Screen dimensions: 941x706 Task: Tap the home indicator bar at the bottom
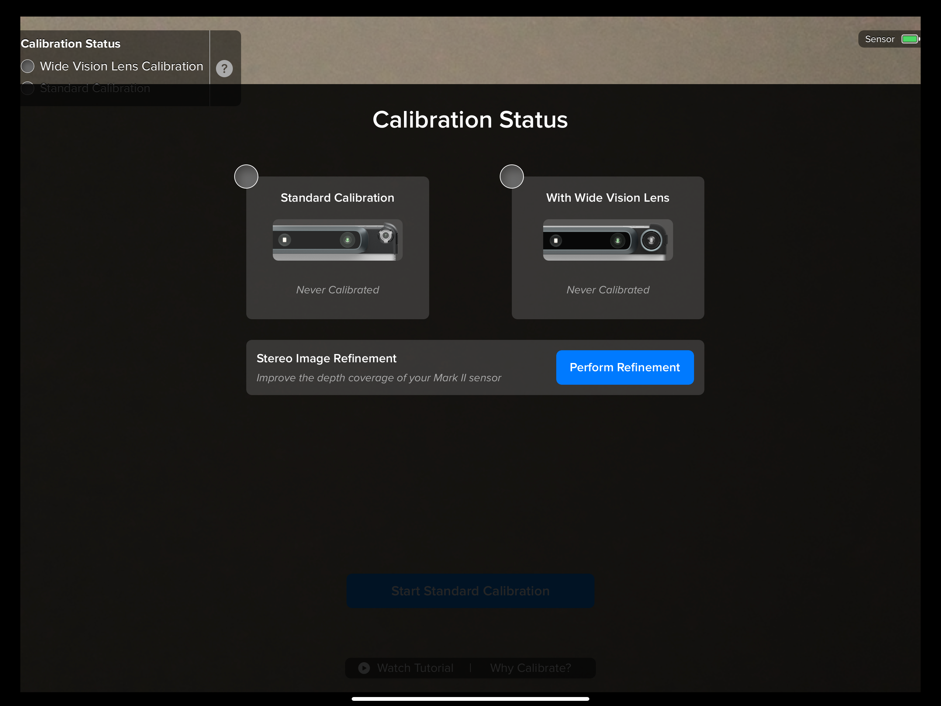(470, 698)
